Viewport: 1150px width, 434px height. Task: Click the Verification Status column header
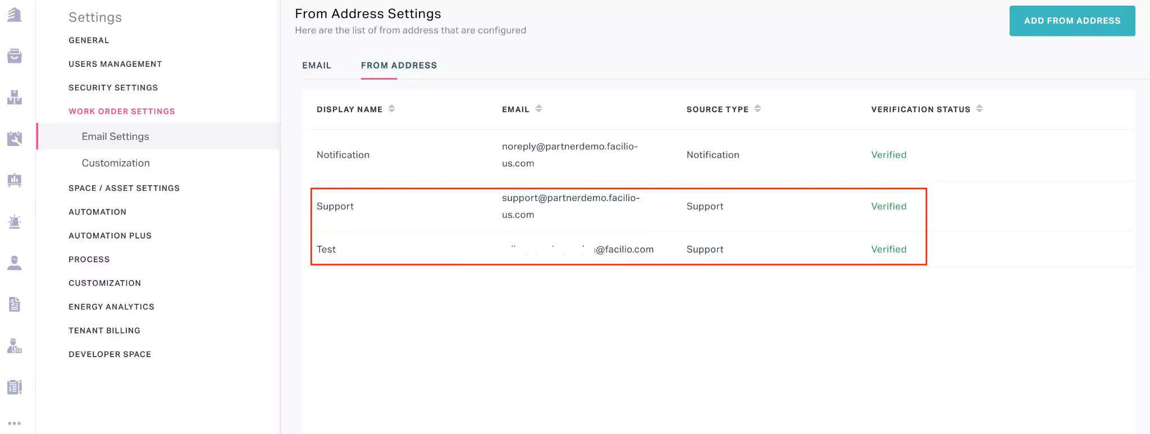coord(921,109)
